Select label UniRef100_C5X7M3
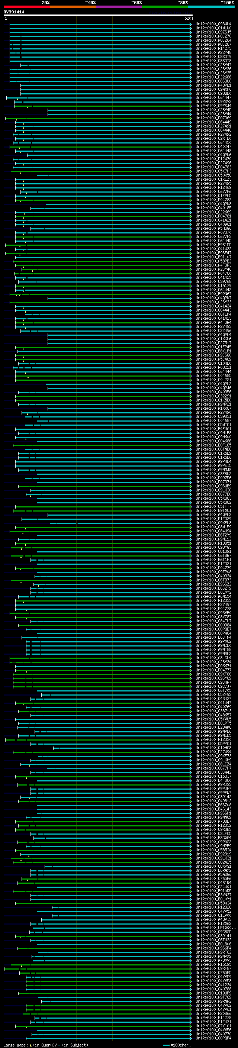Viewport: 238px width, 1048px height. point(213,171)
